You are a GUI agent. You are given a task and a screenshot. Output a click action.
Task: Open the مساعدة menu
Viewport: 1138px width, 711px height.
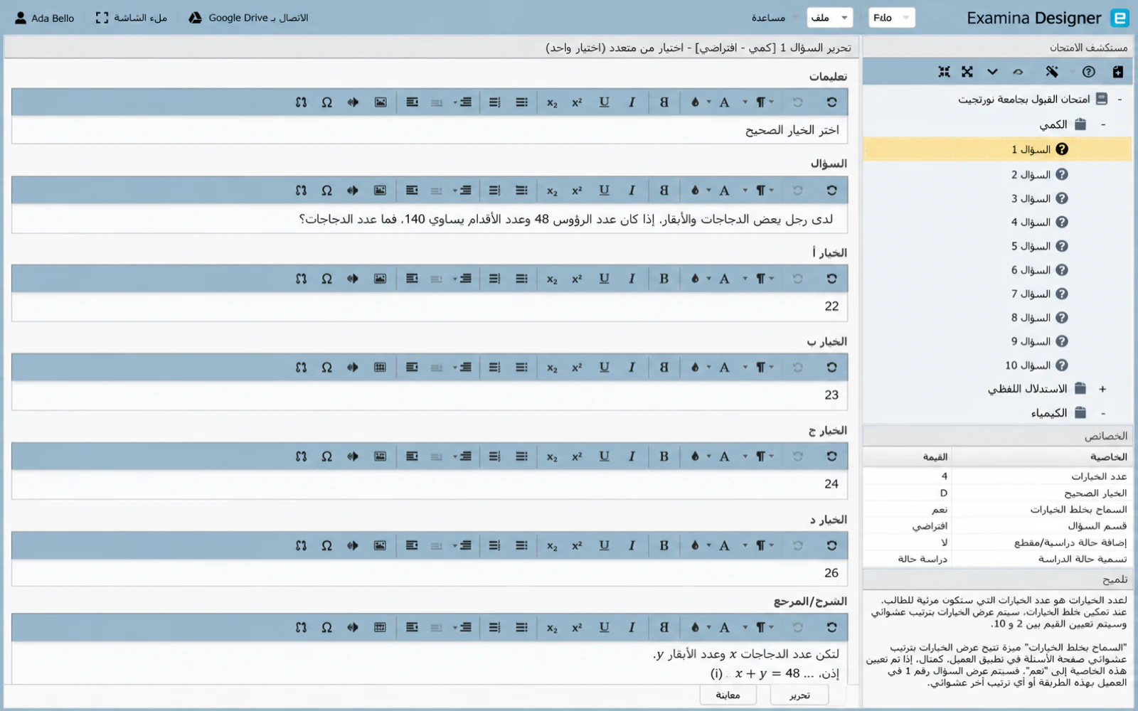click(x=769, y=18)
